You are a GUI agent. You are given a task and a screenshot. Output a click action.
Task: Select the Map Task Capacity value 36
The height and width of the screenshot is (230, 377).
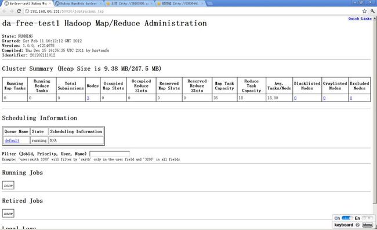[216, 98]
